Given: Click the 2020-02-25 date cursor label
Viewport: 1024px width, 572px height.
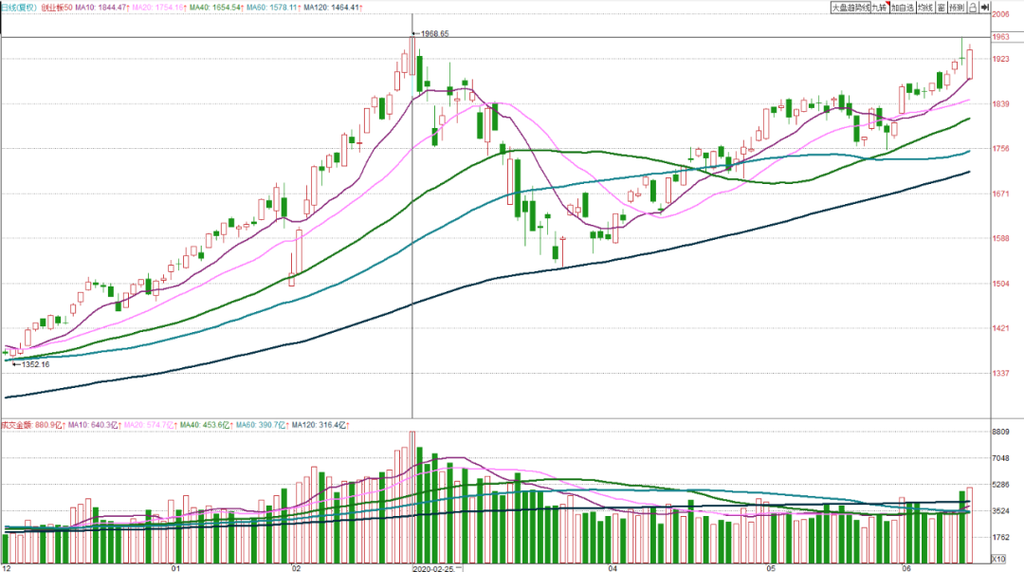Looking at the screenshot, I should (x=433, y=568).
